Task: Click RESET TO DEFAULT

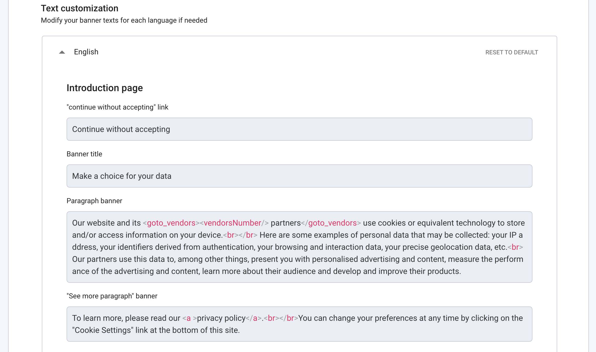Action: pos(511,52)
